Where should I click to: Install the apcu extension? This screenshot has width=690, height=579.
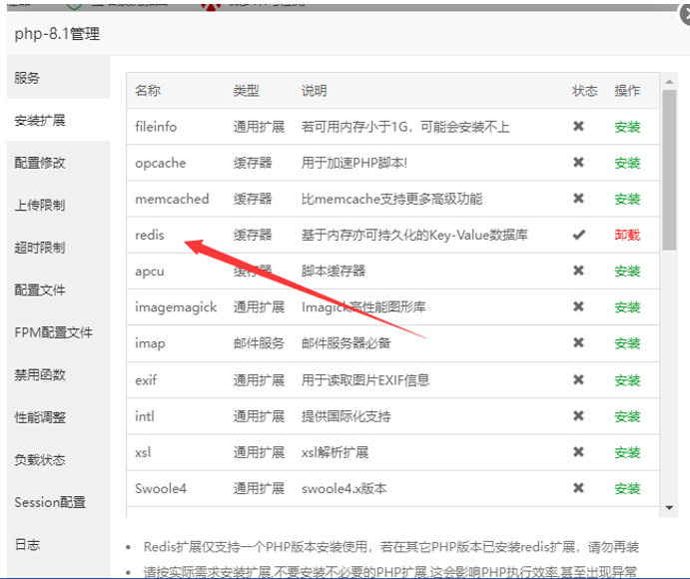click(627, 271)
